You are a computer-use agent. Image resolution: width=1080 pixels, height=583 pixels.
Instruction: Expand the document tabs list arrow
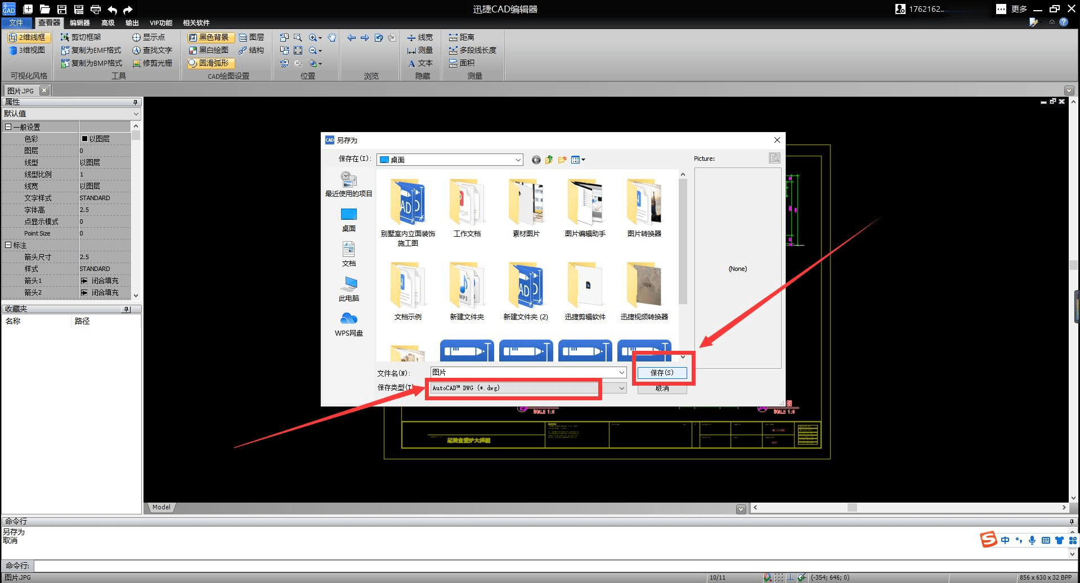(1069, 91)
